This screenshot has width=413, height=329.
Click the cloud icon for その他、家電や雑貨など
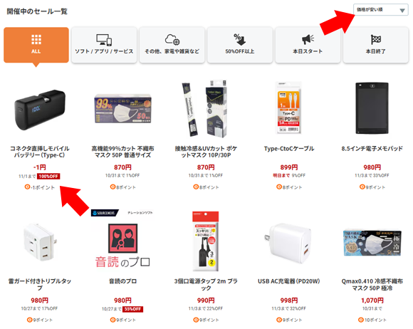172,39
